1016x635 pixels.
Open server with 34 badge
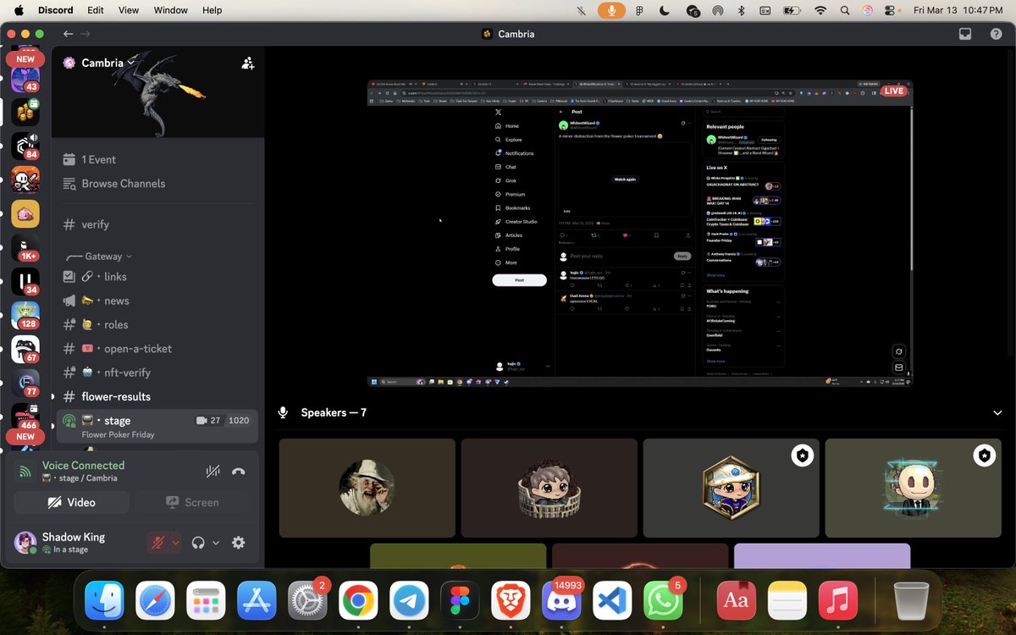coord(25,282)
